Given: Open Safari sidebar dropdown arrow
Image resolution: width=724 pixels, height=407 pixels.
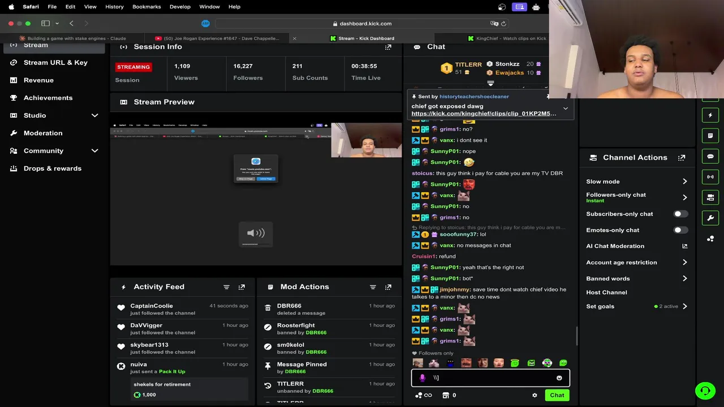Looking at the screenshot, I should click(57, 24).
